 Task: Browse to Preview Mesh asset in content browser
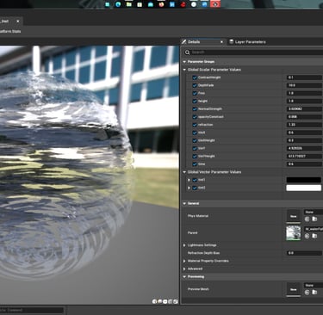(x=314, y=292)
